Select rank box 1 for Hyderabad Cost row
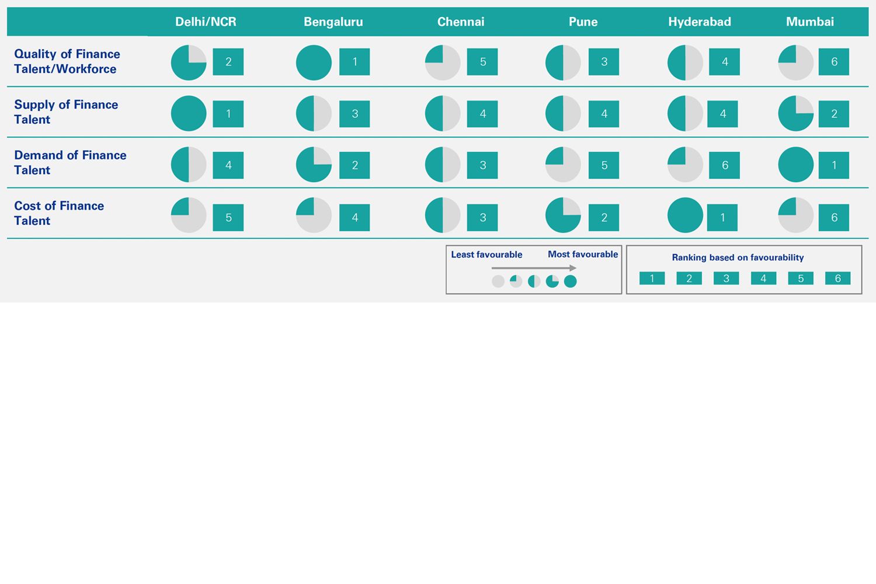The height and width of the screenshot is (584, 876). point(722,217)
